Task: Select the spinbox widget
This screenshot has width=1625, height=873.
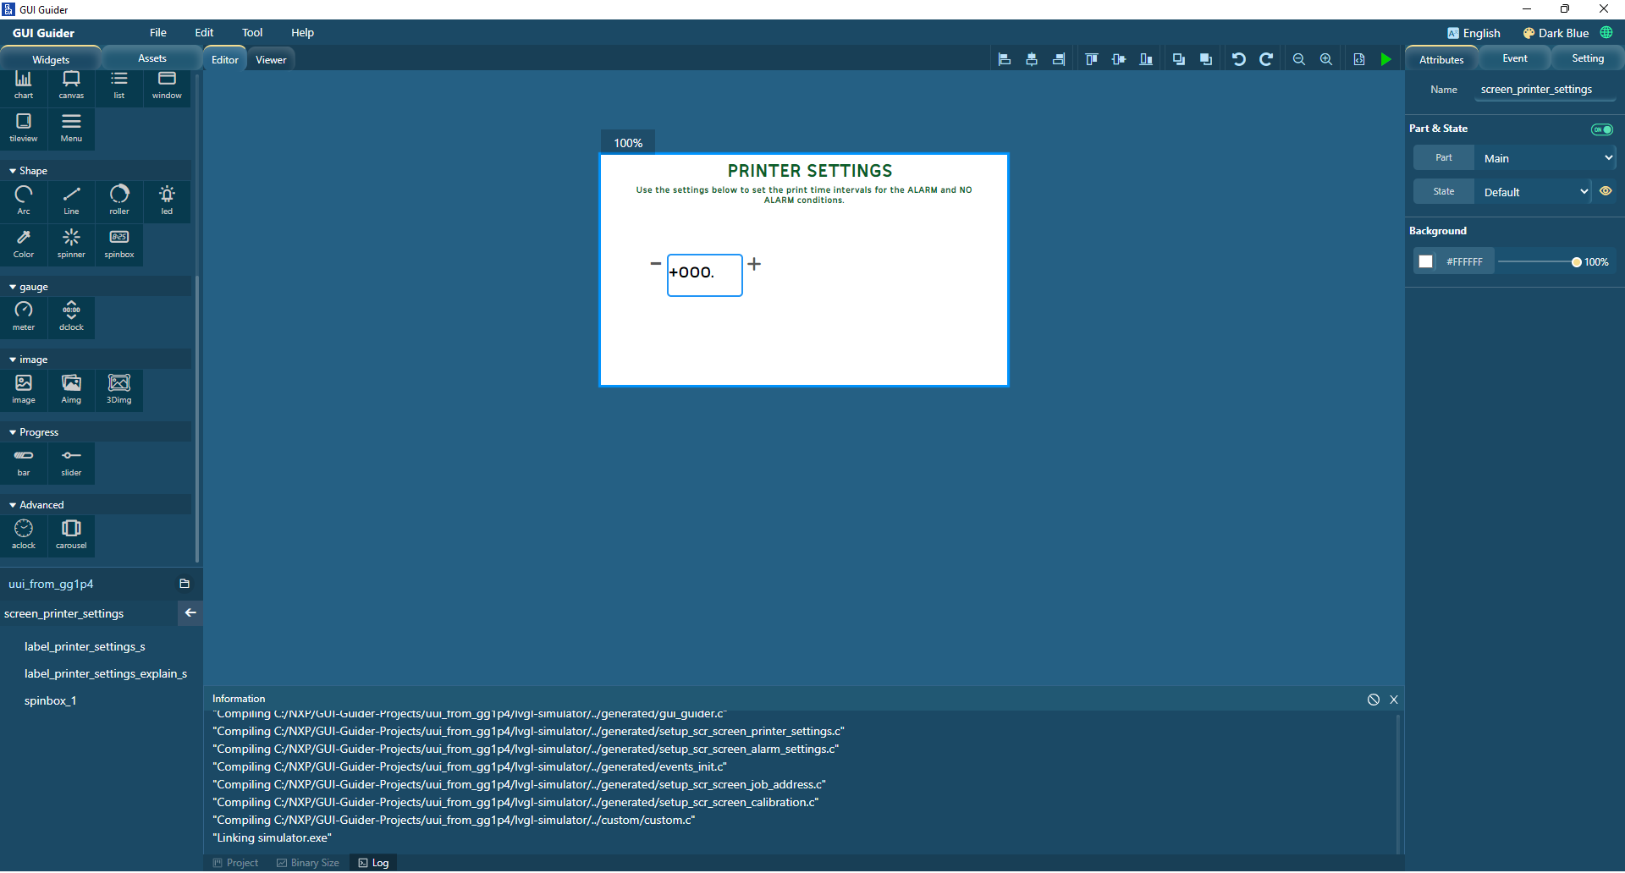Action: point(119,244)
